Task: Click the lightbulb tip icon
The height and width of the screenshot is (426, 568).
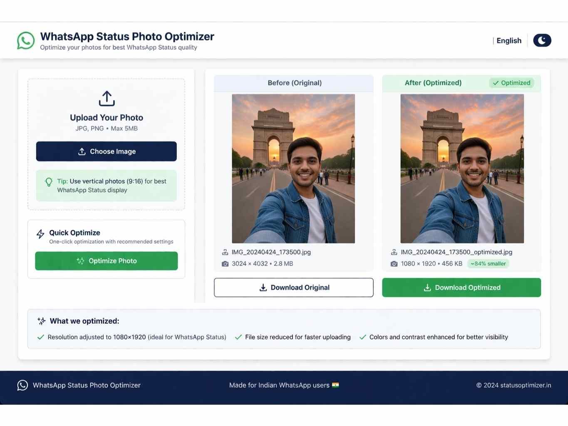Action: (x=49, y=182)
